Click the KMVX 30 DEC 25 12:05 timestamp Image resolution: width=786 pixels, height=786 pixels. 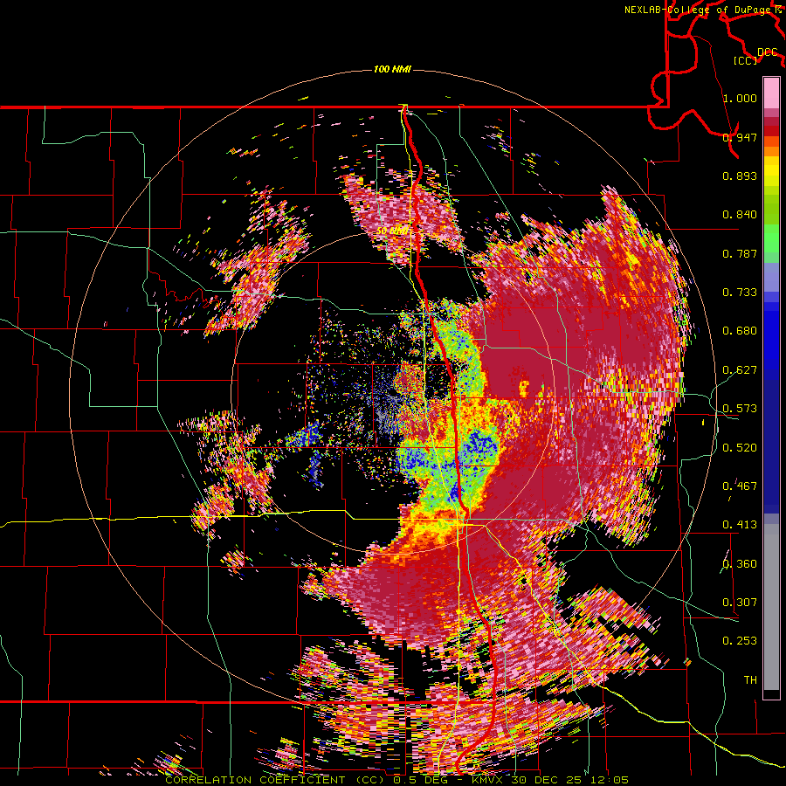(550, 780)
